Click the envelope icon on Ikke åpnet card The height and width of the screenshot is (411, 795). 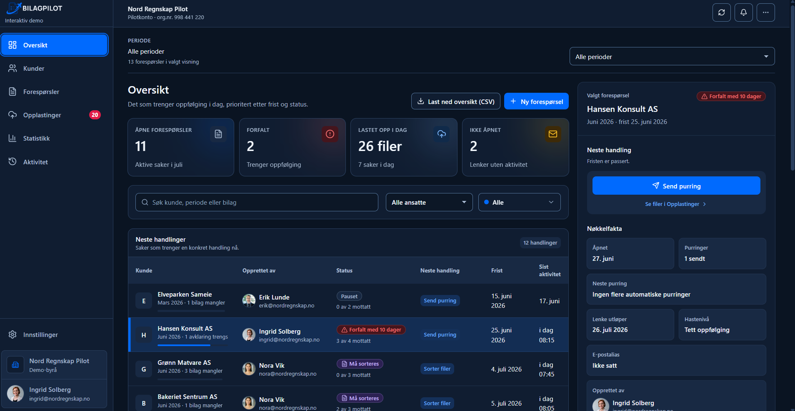(x=553, y=134)
